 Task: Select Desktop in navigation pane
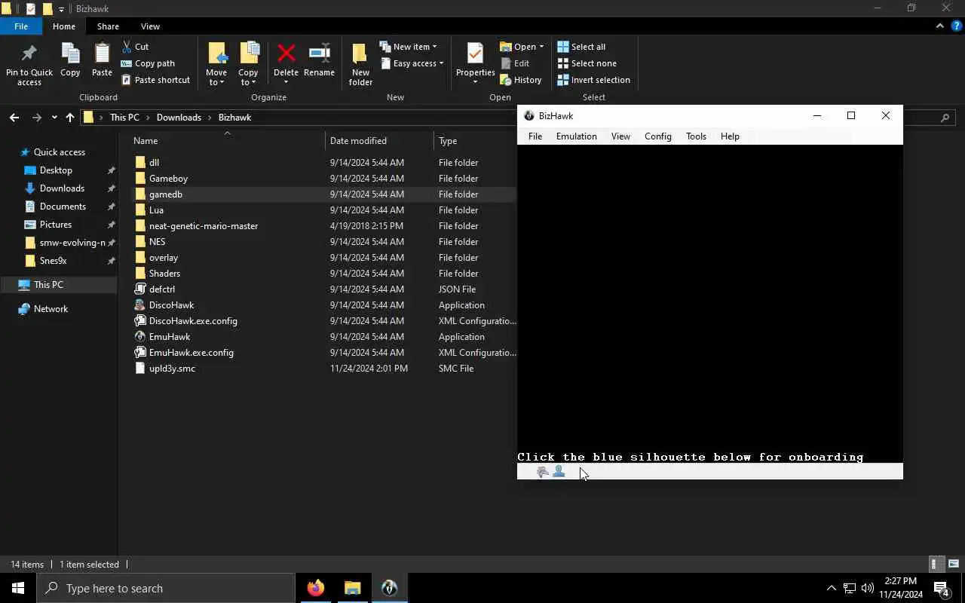point(56,170)
